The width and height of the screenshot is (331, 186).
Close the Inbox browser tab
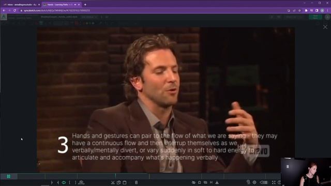pyautogui.click(x=39, y=5)
